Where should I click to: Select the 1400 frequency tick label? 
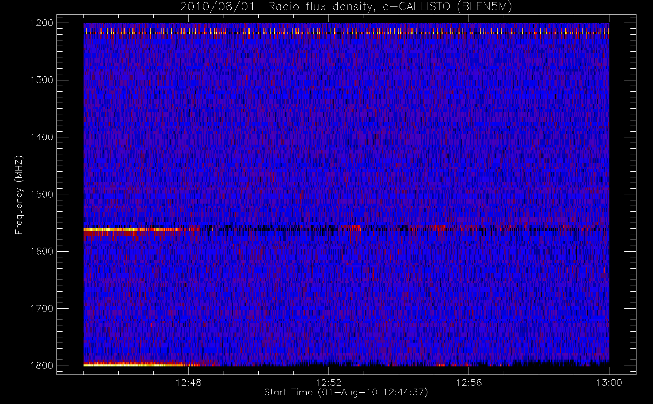[x=42, y=137]
